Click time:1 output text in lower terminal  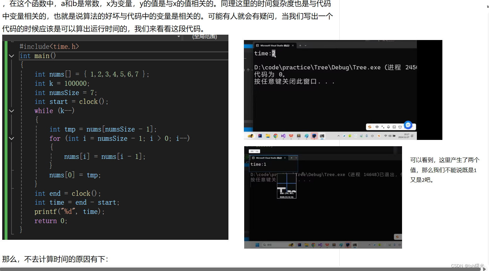(x=258, y=164)
